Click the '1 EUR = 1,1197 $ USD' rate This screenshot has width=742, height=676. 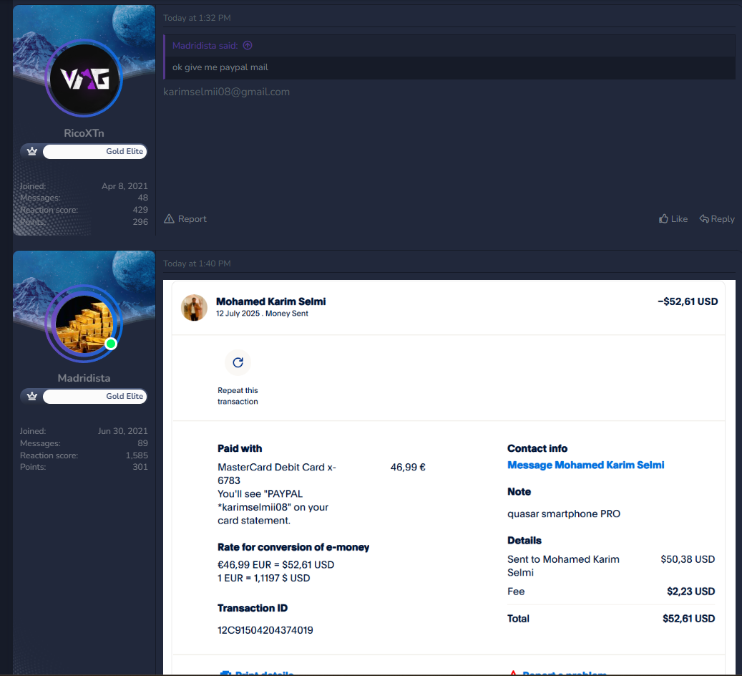pyautogui.click(x=263, y=579)
